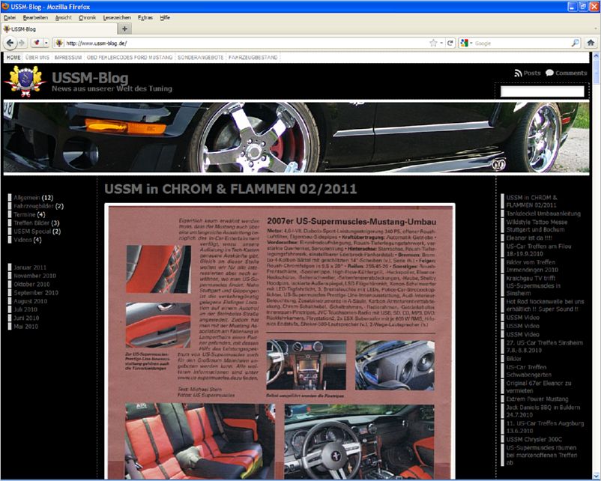The width and height of the screenshot is (601, 481).
Task: Open the toolbar add-on icon next to Forward
Action: click(x=37, y=43)
